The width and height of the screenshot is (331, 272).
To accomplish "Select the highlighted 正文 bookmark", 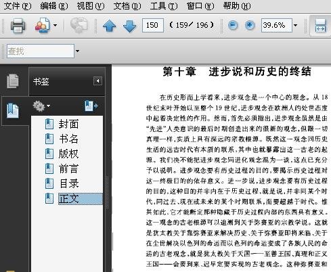I will (80, 199).
